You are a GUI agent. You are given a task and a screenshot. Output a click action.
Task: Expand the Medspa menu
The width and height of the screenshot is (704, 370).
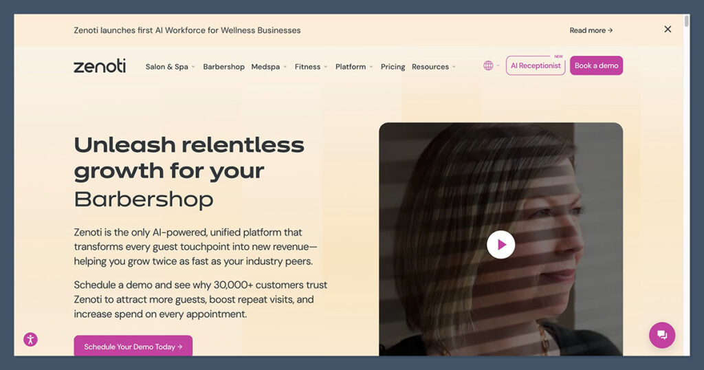coord(269,67)
